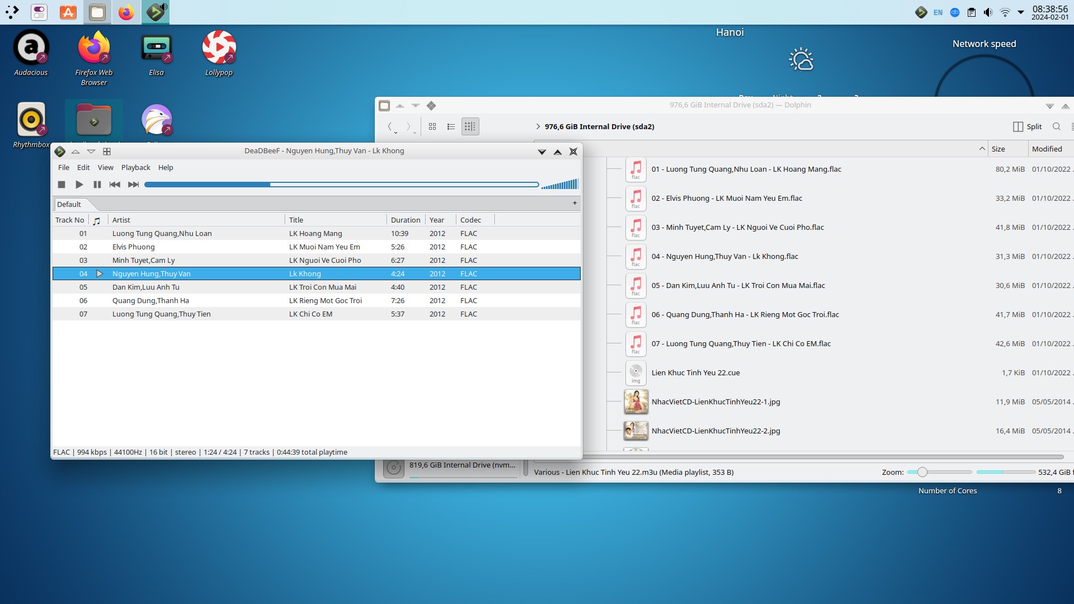The height and width of the screenshot is (604, 1074).
Task: Sort playlist by Duration column header
Action: coord(406,220)
